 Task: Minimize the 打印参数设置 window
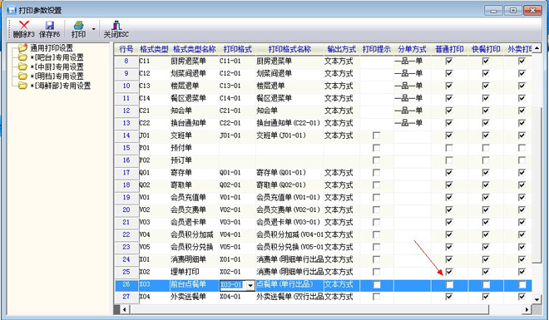point(493,11)
